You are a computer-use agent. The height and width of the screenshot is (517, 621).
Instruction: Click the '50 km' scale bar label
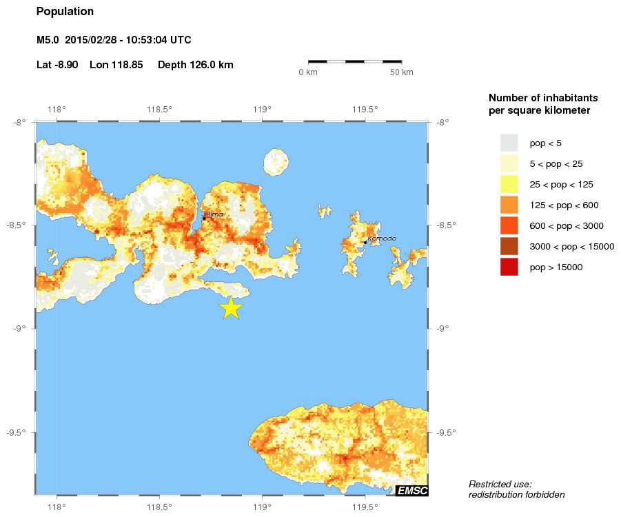tap(401, 72)
